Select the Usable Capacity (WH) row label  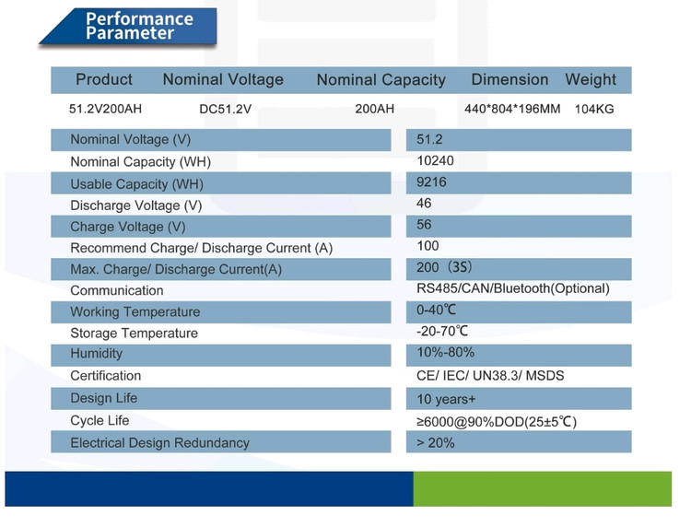point(136,183)
